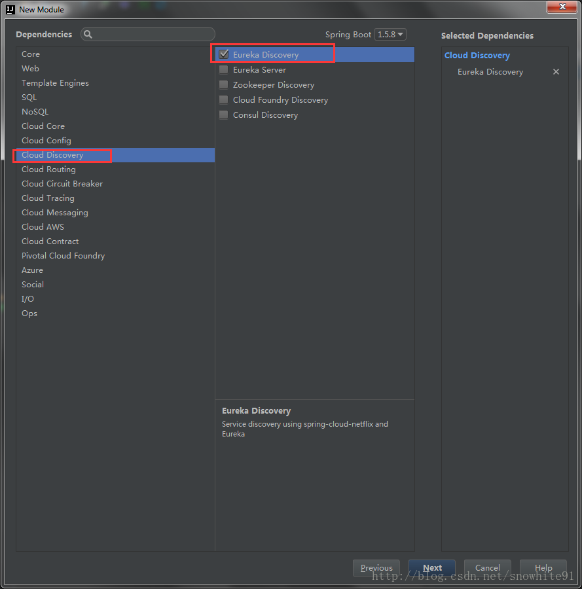Tick the Zookeeper Discovery checkbox

[223, 84]
